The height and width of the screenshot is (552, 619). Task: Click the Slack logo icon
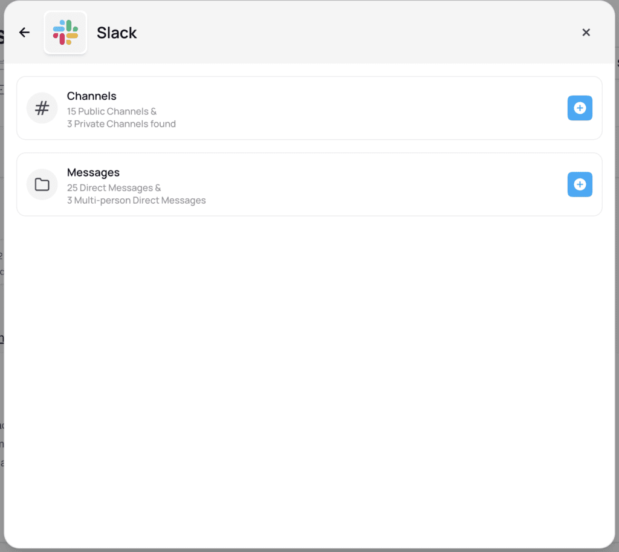(x=65, y=33)
